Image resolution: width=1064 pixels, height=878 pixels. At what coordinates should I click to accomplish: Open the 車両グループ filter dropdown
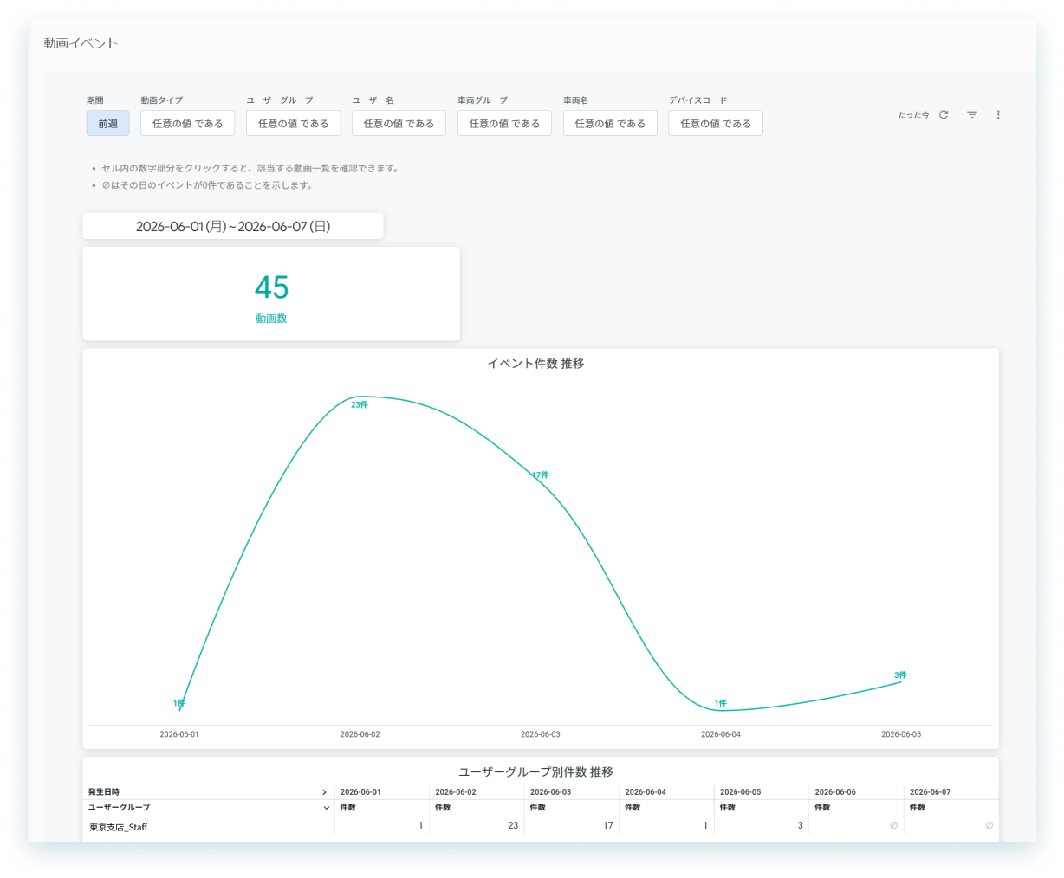coord(504,123)
